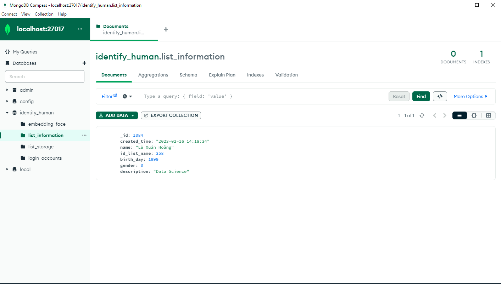Viewport: 501px width, 284px height.
Task: Open the localhost:27017 connection ellipsis menu
Action: 80,29
